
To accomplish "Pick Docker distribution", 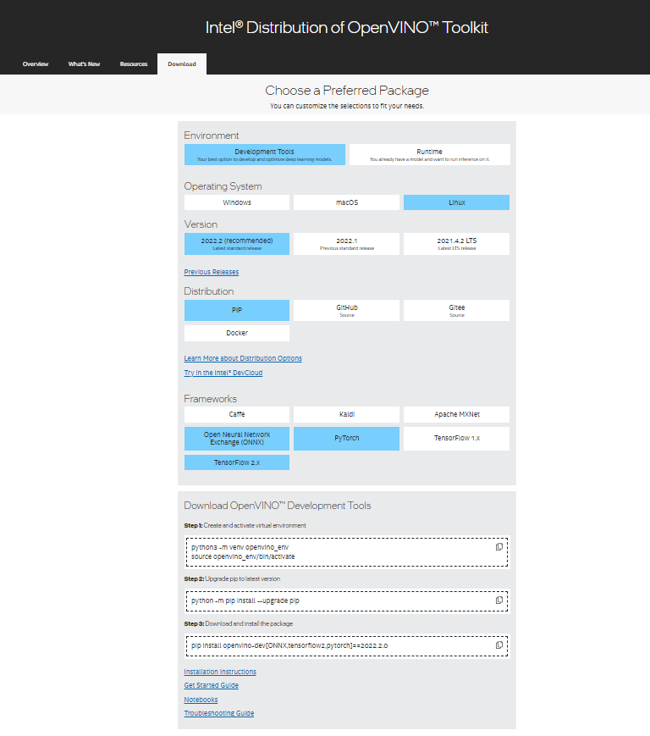I will tap(237, 333).
